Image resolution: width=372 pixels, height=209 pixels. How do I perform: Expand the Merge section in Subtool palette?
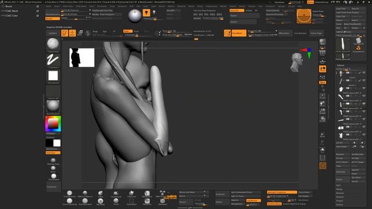click(339, 189)
